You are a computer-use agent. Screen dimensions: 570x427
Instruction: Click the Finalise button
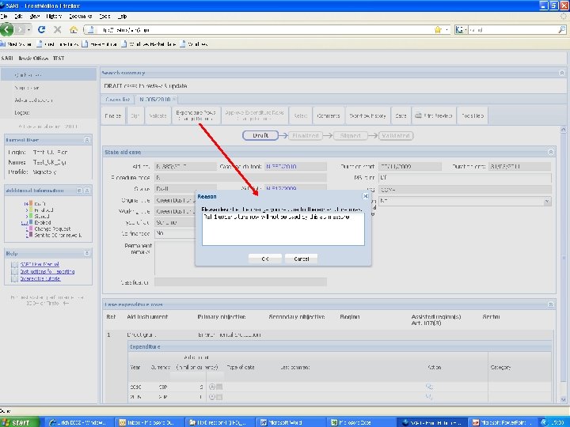click(x=112, y=115)
